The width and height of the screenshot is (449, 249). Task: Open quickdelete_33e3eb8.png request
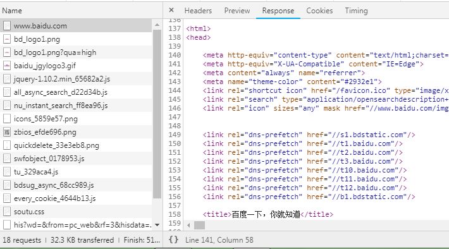tap(76, 145)
